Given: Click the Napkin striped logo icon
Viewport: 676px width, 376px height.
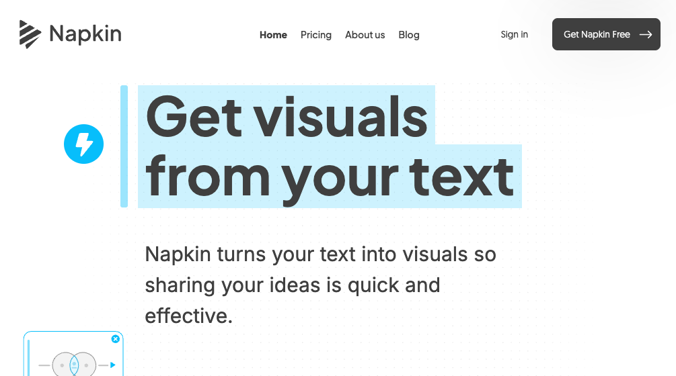Looking at the screenshot, I should coord(30,34).
